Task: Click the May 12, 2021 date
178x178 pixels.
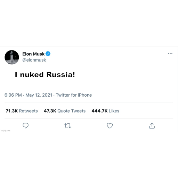Action: click(x=39, y=95)
